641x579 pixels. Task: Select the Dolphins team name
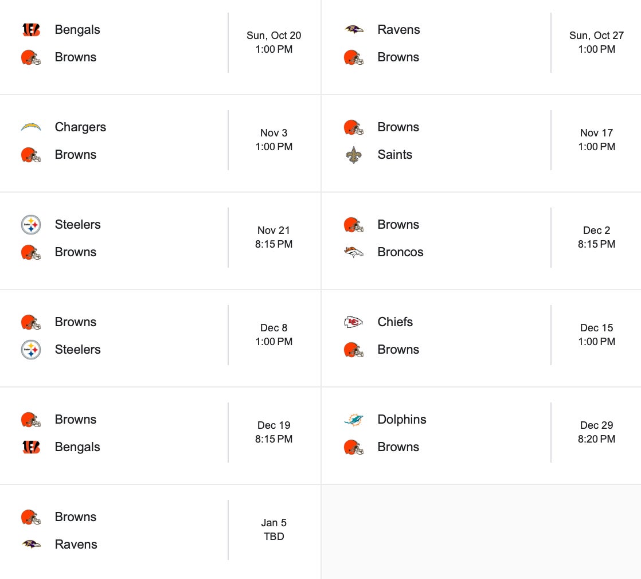(401, 420)
